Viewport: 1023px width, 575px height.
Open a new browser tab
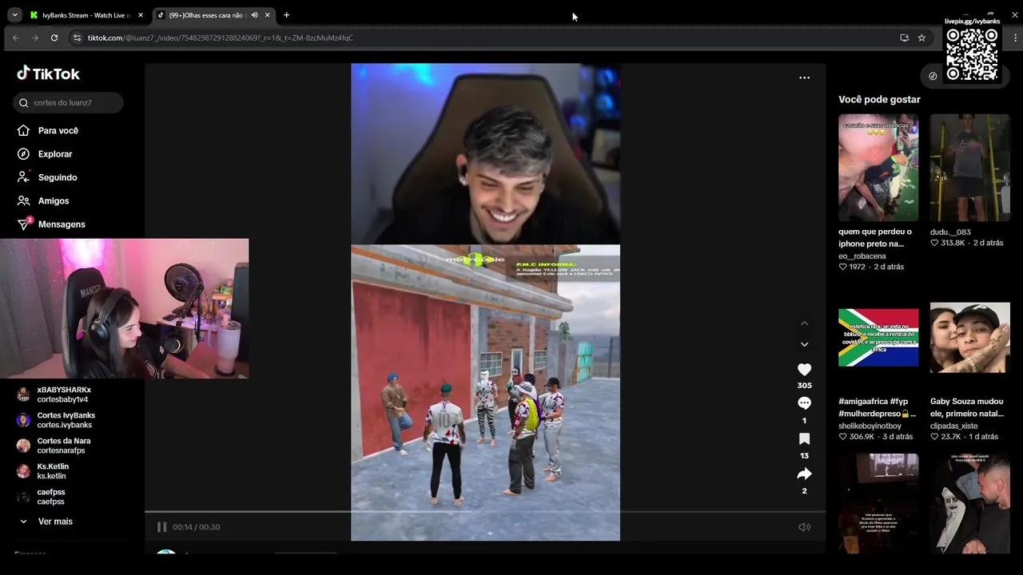click(286, 15)
